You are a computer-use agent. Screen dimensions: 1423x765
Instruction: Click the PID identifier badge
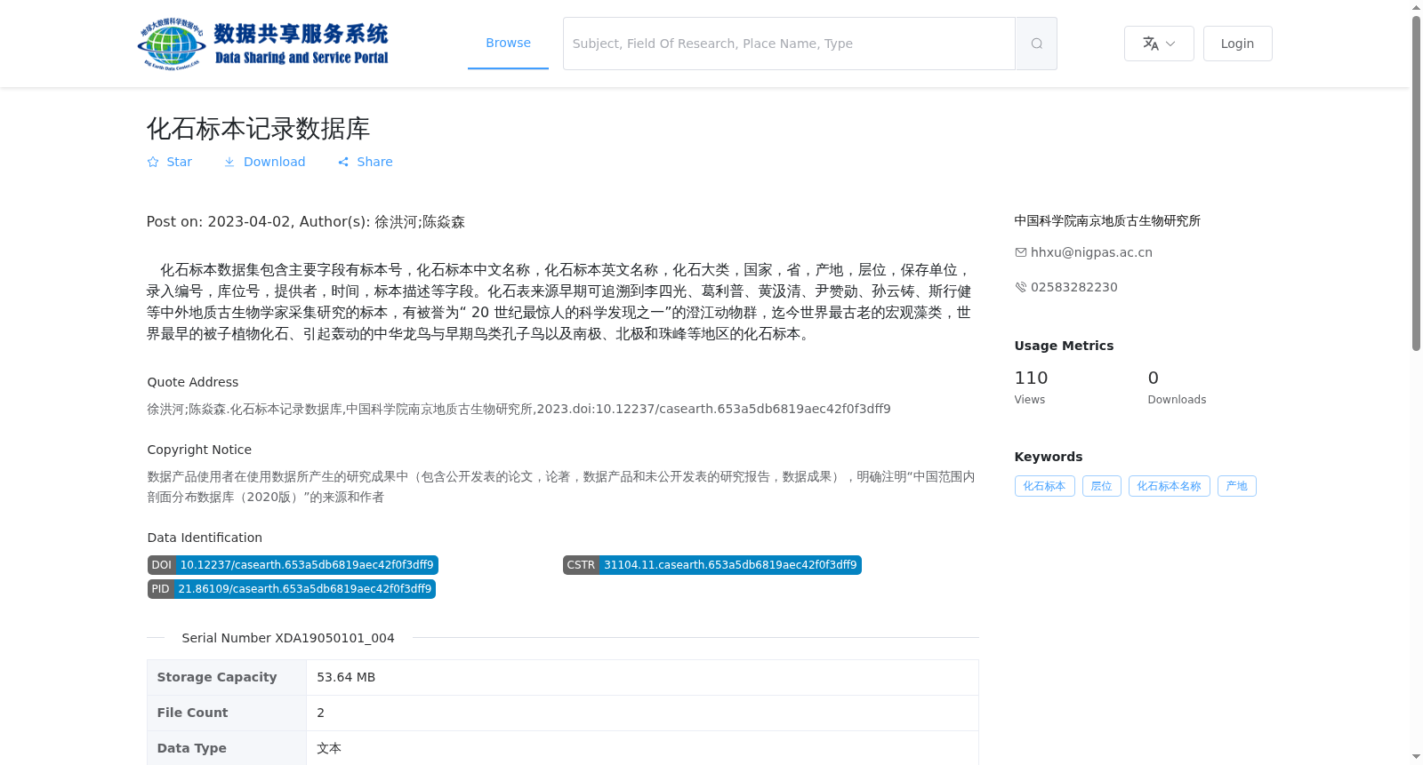[x=291, y=589]
